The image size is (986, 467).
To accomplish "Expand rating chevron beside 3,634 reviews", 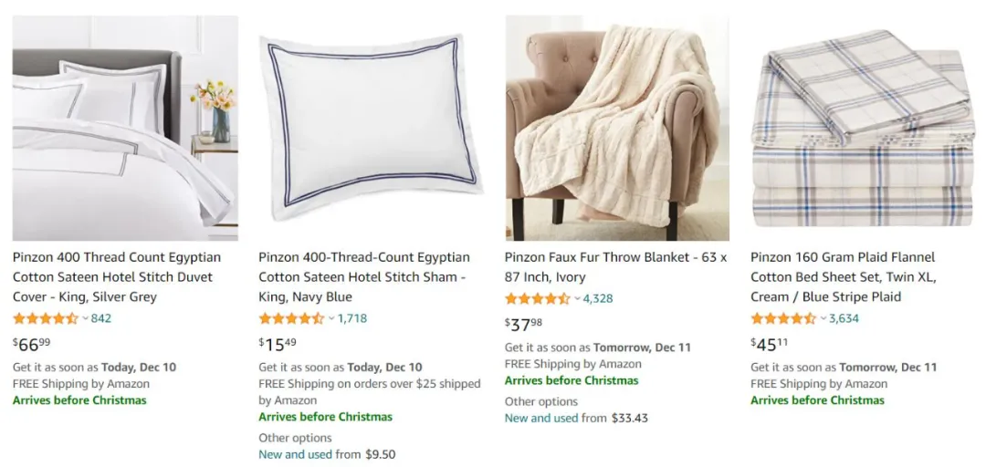I will pos(823,318).
